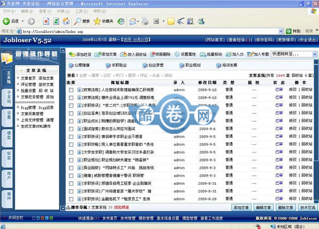Screen dimensions: 319x229
Task: Open the 培训发展 category icon
Action: (218, 65)
